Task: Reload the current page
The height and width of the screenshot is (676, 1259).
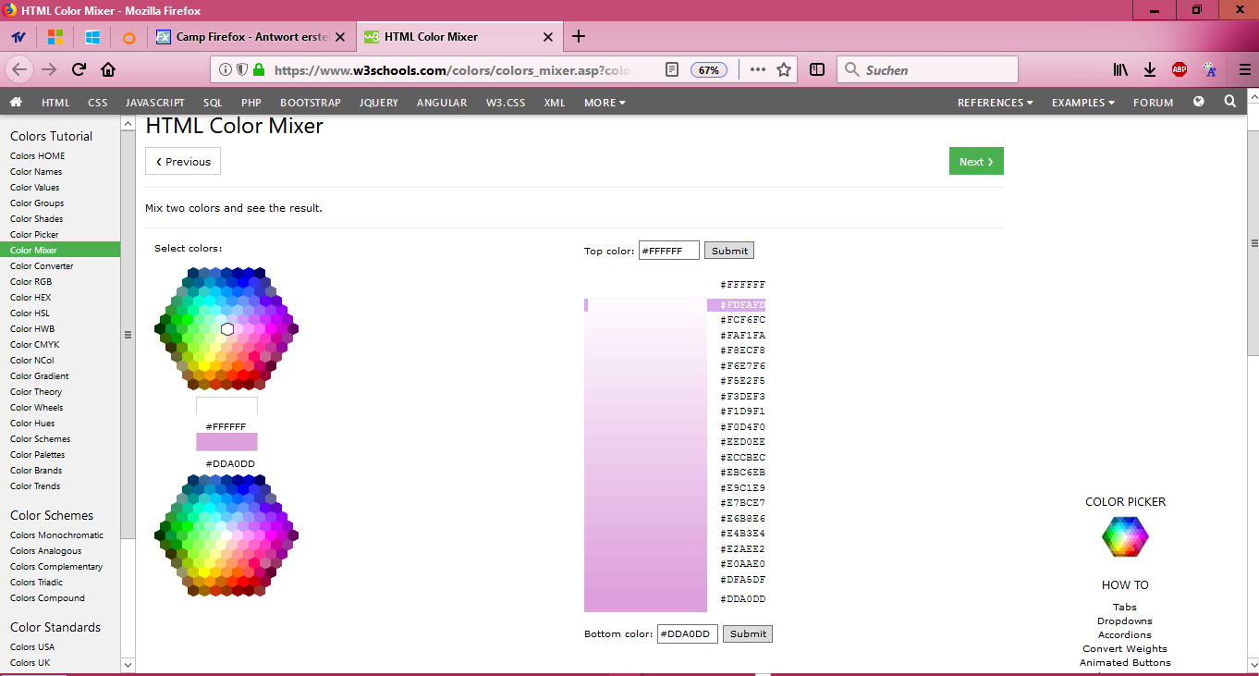Action: (x=79, y=70)
